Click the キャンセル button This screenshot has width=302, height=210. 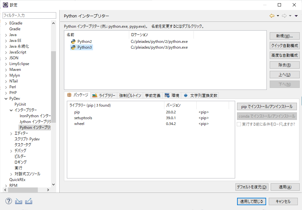pyautogui.click(x=283, y=201)
